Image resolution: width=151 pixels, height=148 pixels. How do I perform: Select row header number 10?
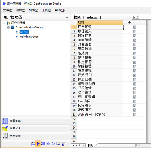point(74,67)
